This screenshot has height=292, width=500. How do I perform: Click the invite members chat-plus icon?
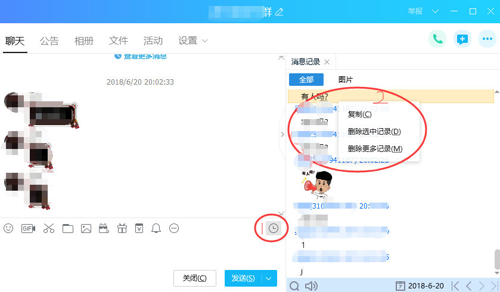click(462, 39)
